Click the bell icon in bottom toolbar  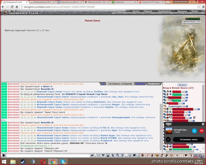[x=142, y=155]
